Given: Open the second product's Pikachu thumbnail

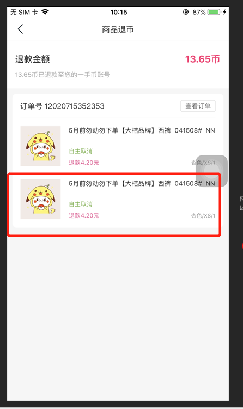Looking at the screenshot, I should 41,199.
